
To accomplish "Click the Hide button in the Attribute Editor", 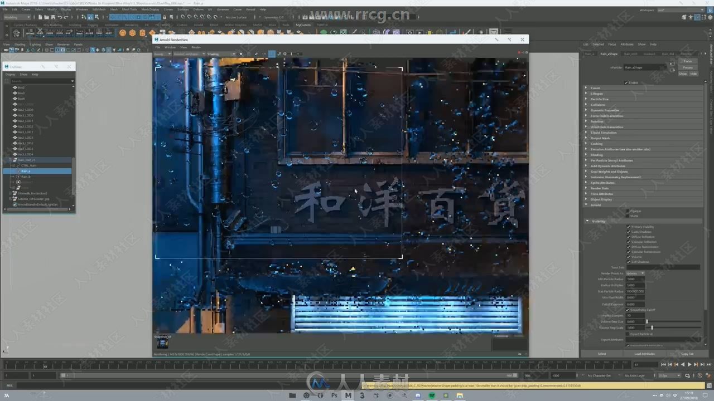I will [693, 74].
